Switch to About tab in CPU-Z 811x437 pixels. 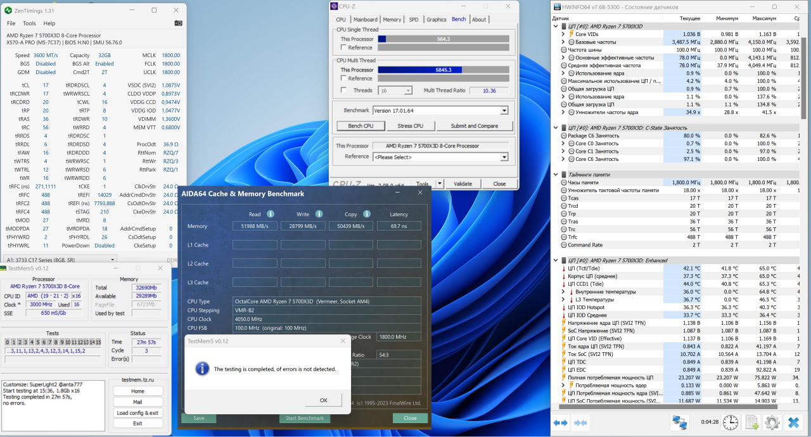[x=479, y=20]
